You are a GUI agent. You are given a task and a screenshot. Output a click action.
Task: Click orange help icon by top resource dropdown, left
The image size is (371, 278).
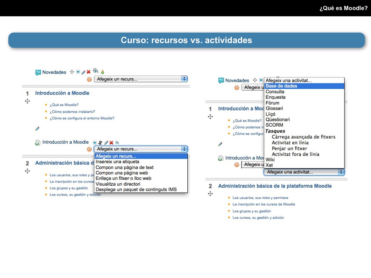pyautogui.click(x=89, y=79)
